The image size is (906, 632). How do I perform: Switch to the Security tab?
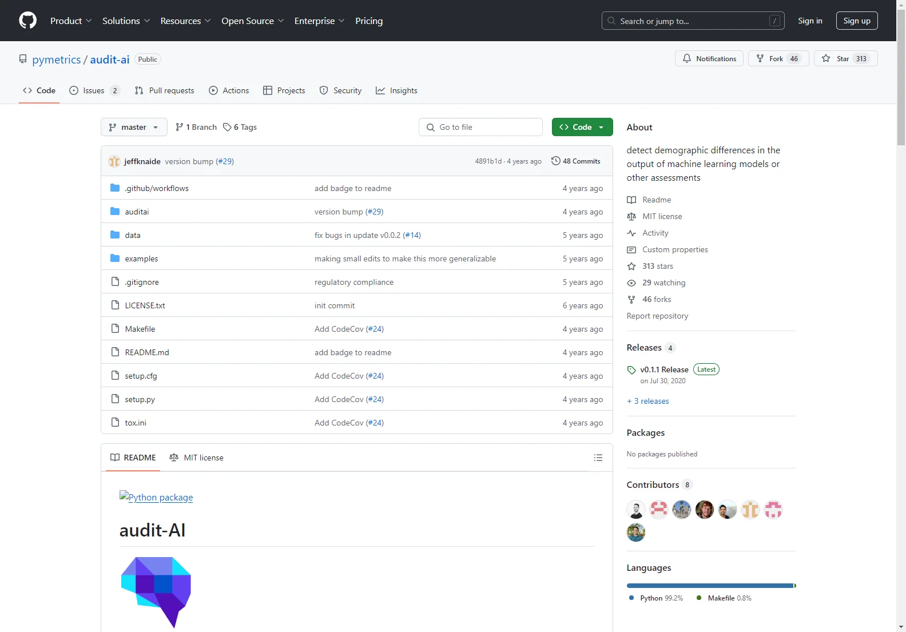coord(340,90)
